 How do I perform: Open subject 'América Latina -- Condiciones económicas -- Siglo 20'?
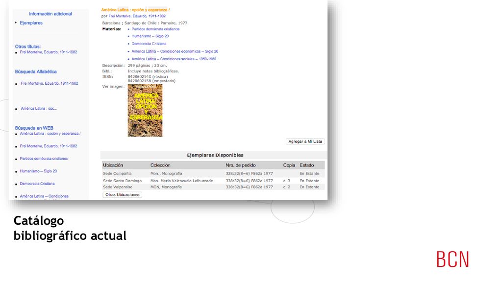point(175,51)
